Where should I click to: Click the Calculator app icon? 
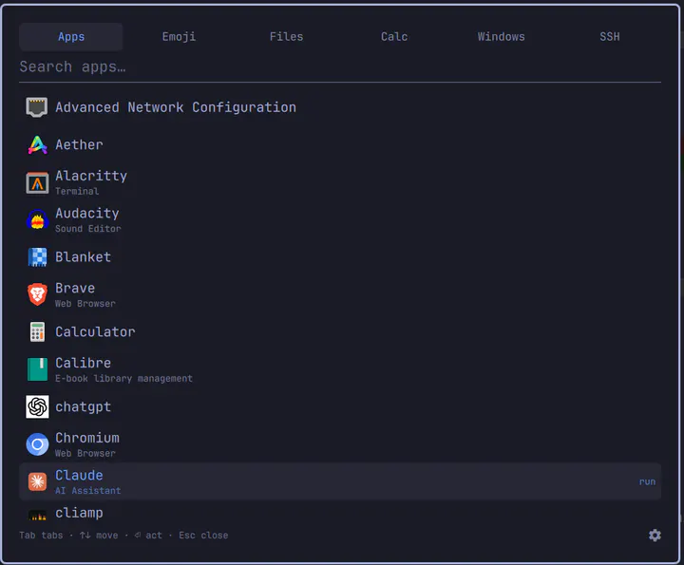(37, 332)
